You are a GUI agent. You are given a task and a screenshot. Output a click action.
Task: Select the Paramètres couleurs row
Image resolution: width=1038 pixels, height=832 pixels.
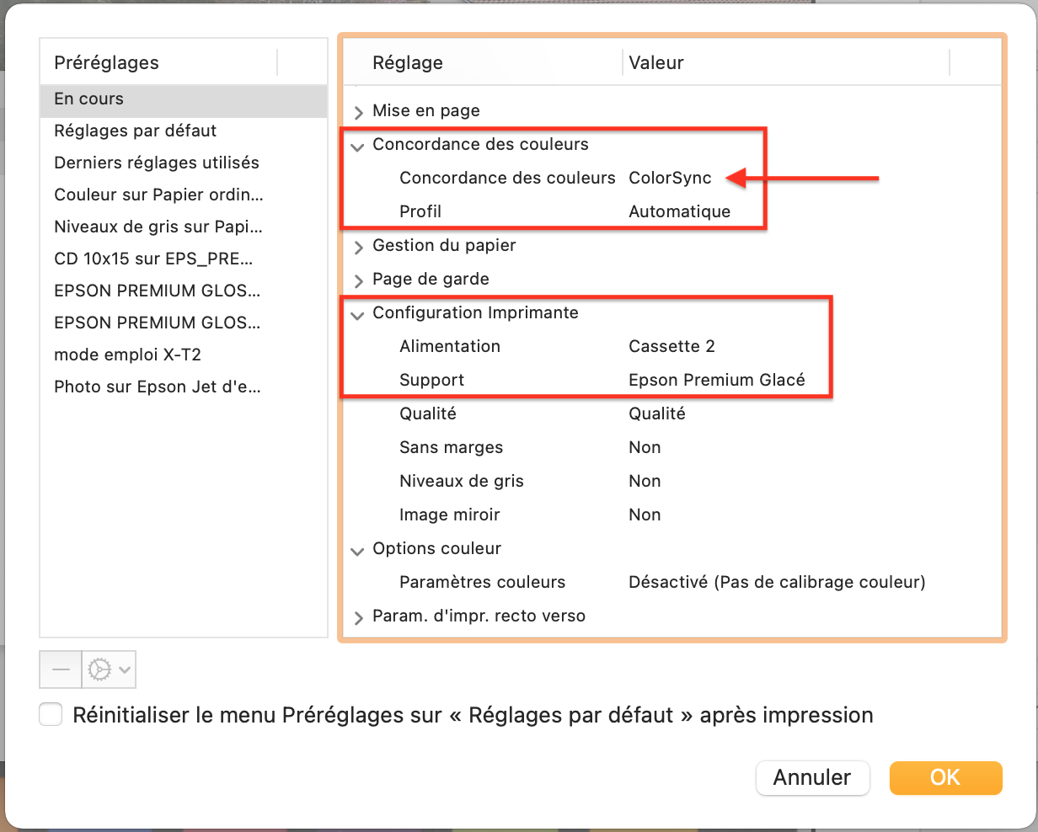point(673,583)
